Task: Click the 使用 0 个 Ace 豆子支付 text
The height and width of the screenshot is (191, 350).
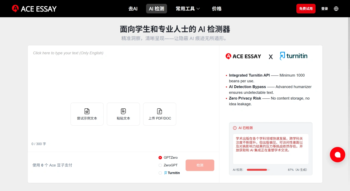Action: (52, 165)
